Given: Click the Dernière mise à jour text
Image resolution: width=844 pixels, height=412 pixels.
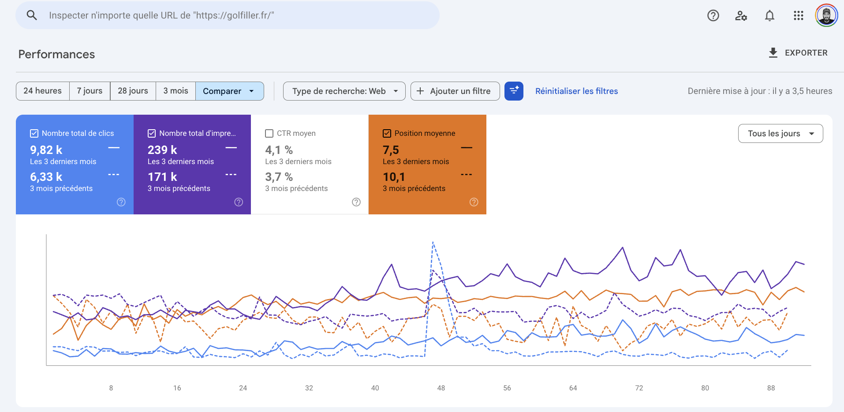Looking at the screenshot, I should [760, 91].
